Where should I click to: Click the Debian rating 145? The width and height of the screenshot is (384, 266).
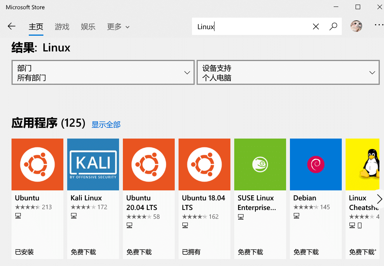point(311,207)
